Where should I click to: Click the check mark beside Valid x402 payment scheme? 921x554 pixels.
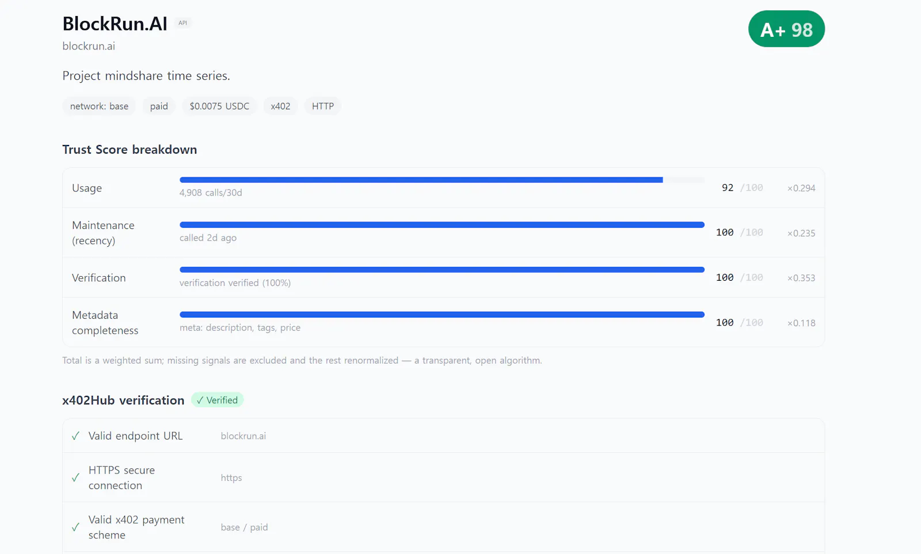[x=75, y=527]
